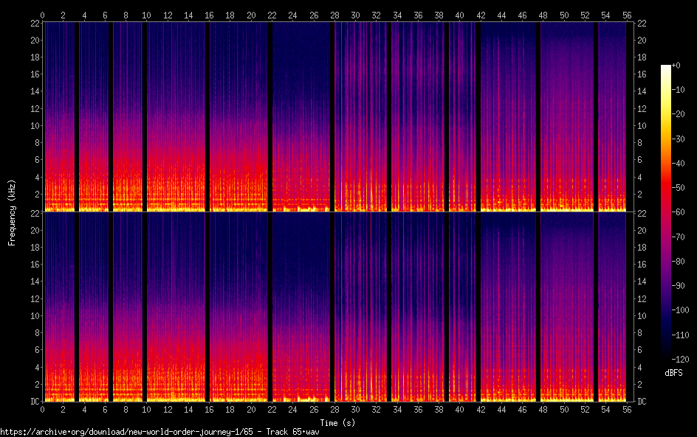Click the 0 second tick on bottom time axis

pyautogui.click(x=43, y=409)
